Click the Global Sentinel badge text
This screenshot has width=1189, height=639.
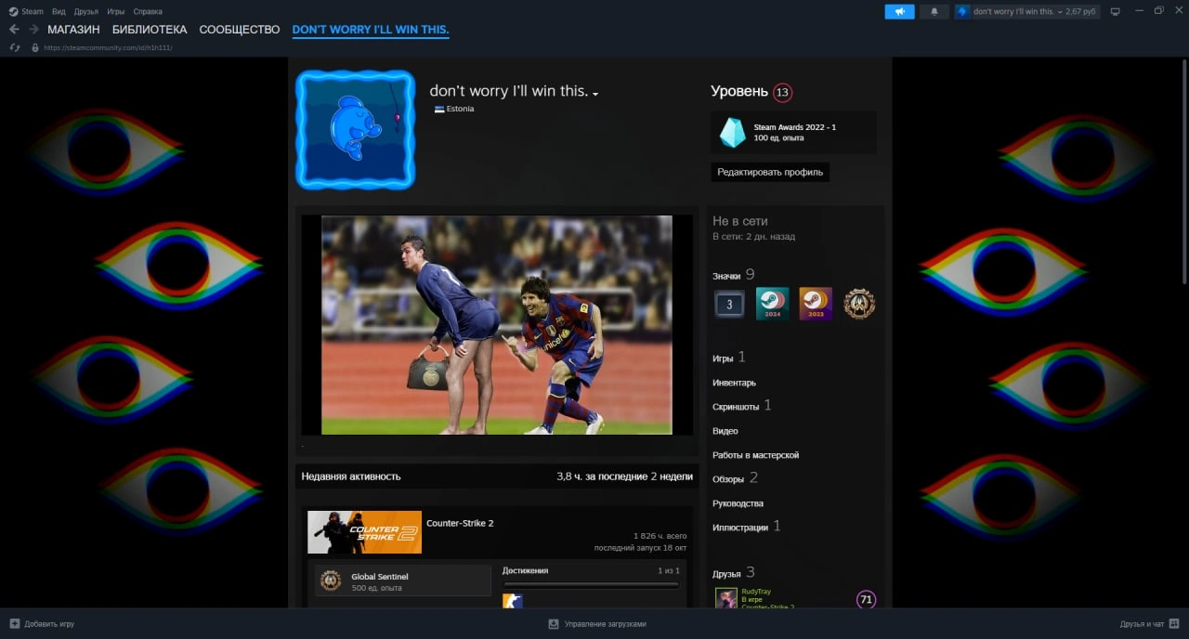379,577
